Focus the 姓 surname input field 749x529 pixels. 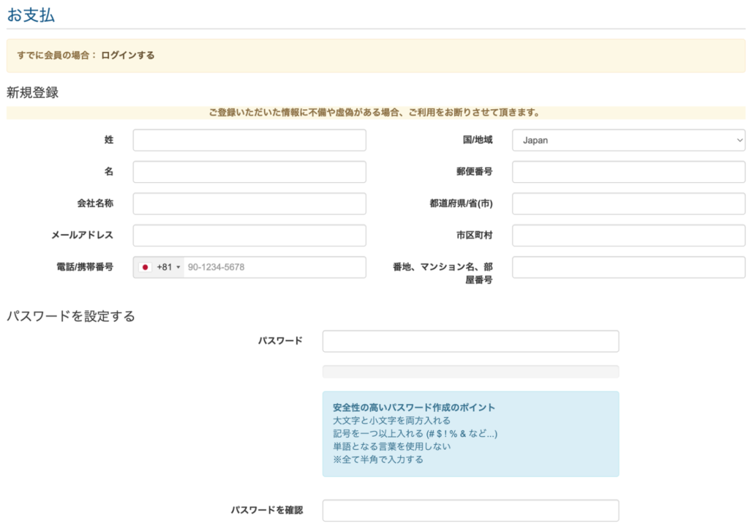click(x=249, y=140)
